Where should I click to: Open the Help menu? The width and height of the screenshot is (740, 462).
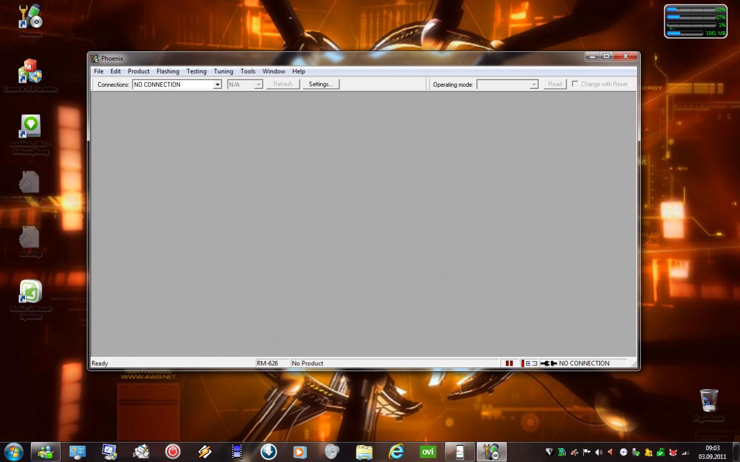coord(299,71)
